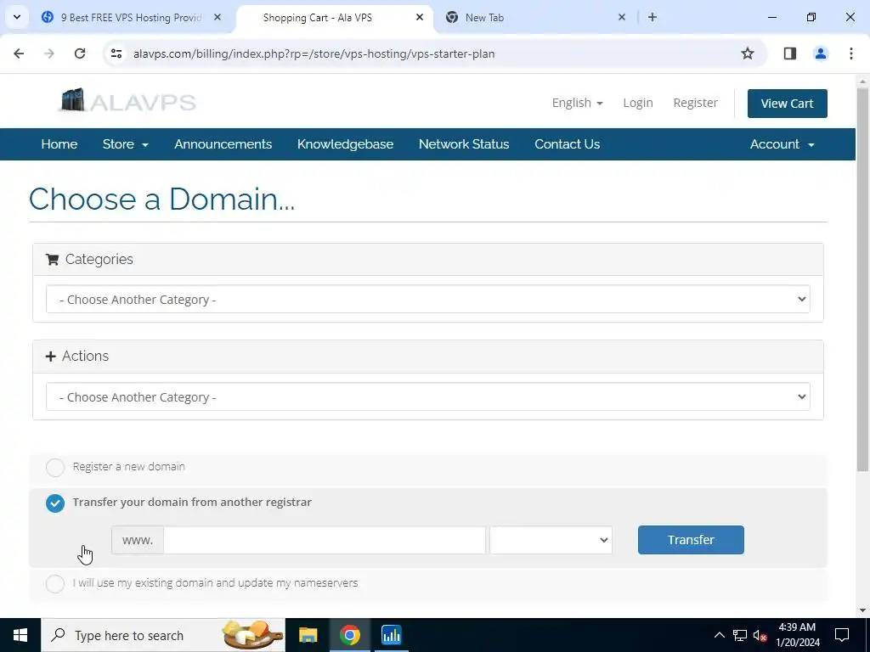Click the Choose a Domain heading
Image resolution: width=870 pixels, height=652 pixels.
(x=161, y=199)
